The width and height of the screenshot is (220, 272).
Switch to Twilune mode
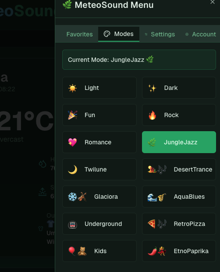[x=99, y=169]
